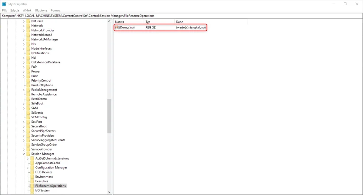Click the Nsi folder icon
The image size is (363, 195).
(x=28, y=58)
